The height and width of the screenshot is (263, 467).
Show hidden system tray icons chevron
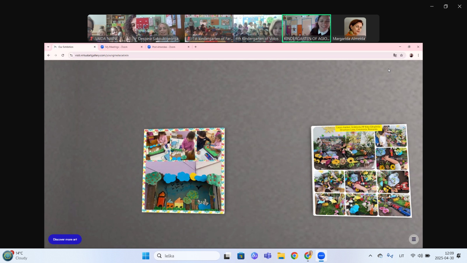pos(370,256)
